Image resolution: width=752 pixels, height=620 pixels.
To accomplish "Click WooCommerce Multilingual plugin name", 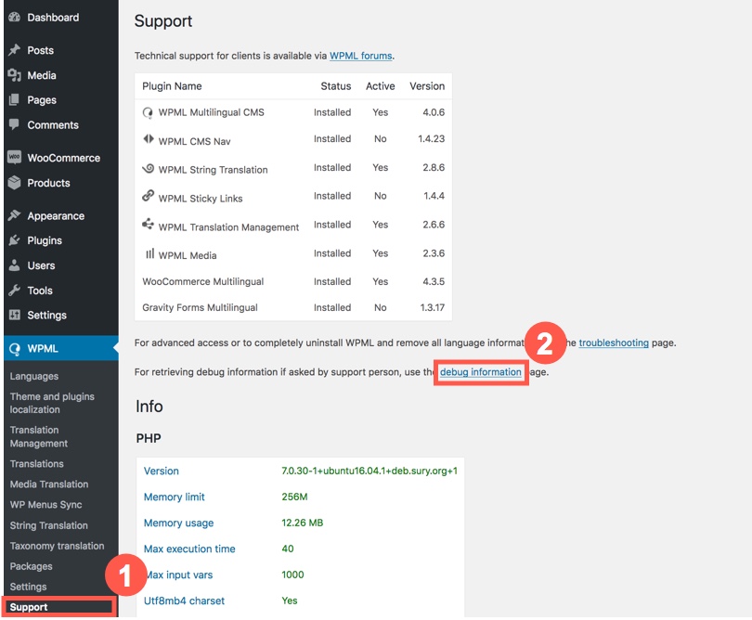I will tap(203, 281).
